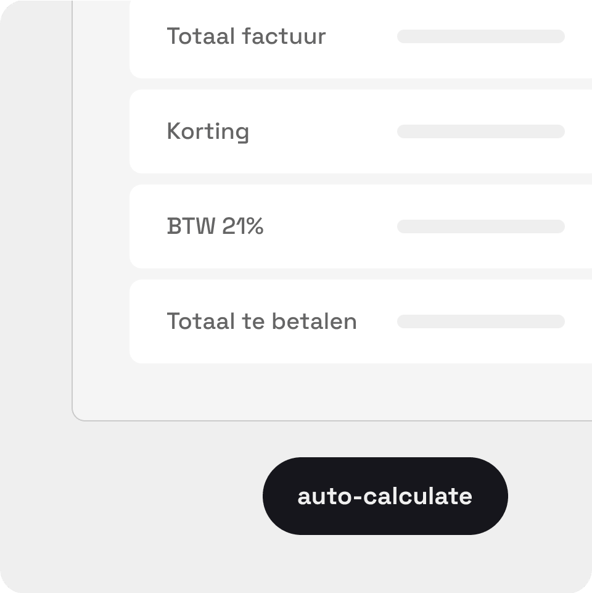Screen dimensions: 592x593
Task: Click the panel's gray strip beside the Korting row
Action: coord(101,131)
